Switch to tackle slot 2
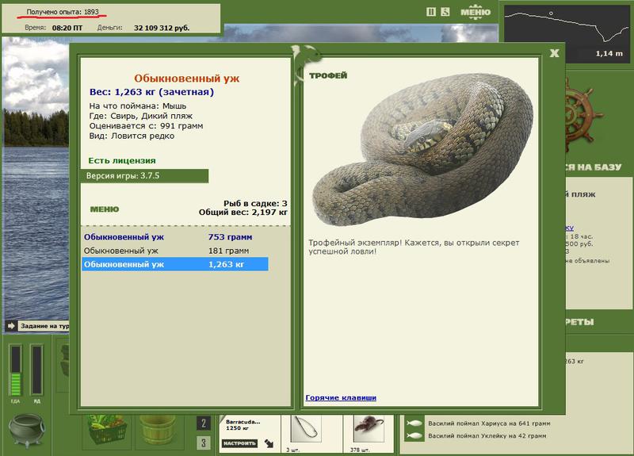Viewport: 634px width, 456px height. (204, 423)
